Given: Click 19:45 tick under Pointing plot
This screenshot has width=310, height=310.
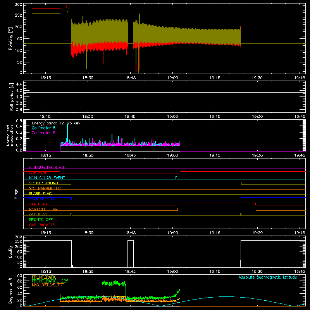Looking at the screenshot, I should coord(300,78).
